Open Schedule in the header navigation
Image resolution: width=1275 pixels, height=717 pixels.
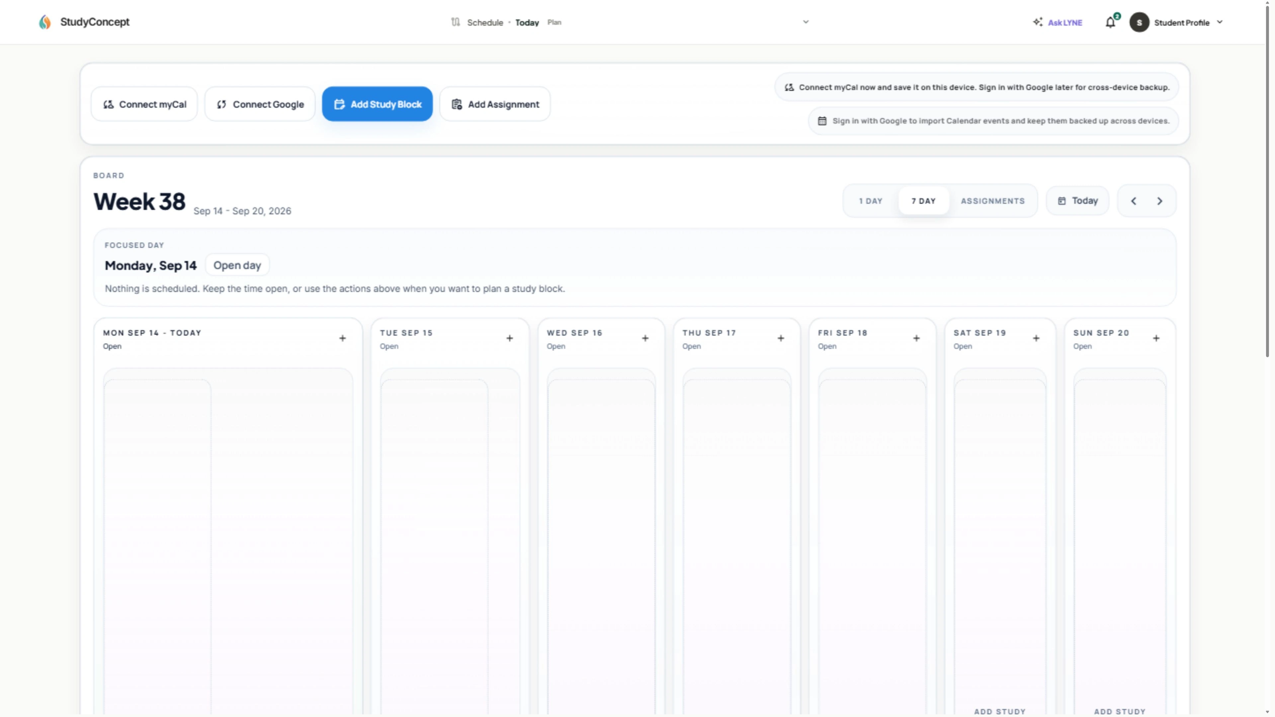tap(485, 23)
